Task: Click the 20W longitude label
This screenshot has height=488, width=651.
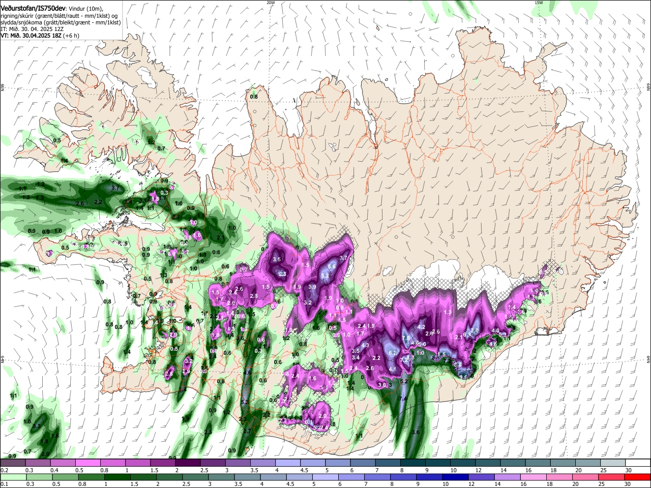Action: [x=271, y=3]
